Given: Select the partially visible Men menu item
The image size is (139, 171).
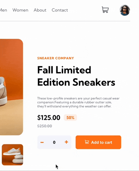Looking at the screenshot, I should 4,10.
